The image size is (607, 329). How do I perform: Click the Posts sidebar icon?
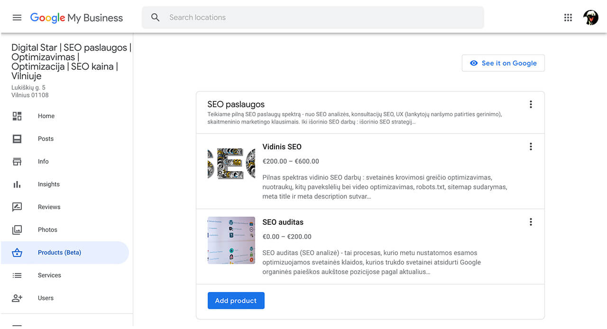tap(17, 139)
